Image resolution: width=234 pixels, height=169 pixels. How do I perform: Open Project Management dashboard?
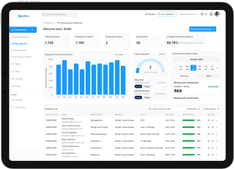point(21,37)
